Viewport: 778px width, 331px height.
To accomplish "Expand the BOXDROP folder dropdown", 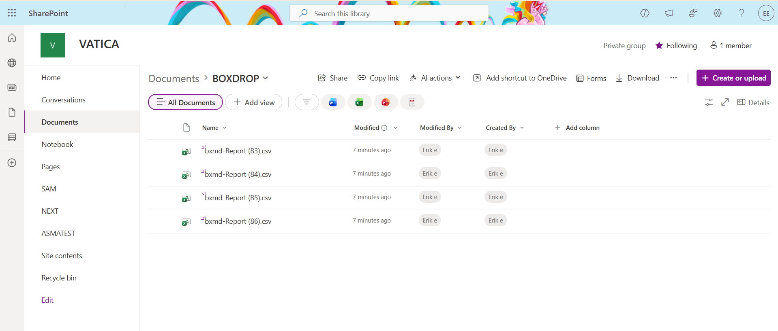I will click(266, 78).
